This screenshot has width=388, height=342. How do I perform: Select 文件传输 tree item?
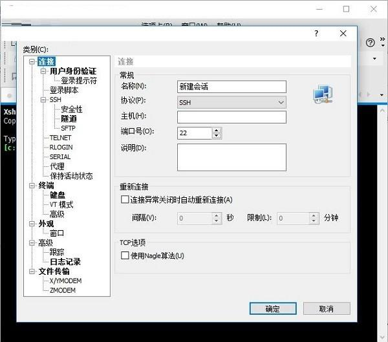click(x=54, y=272)
